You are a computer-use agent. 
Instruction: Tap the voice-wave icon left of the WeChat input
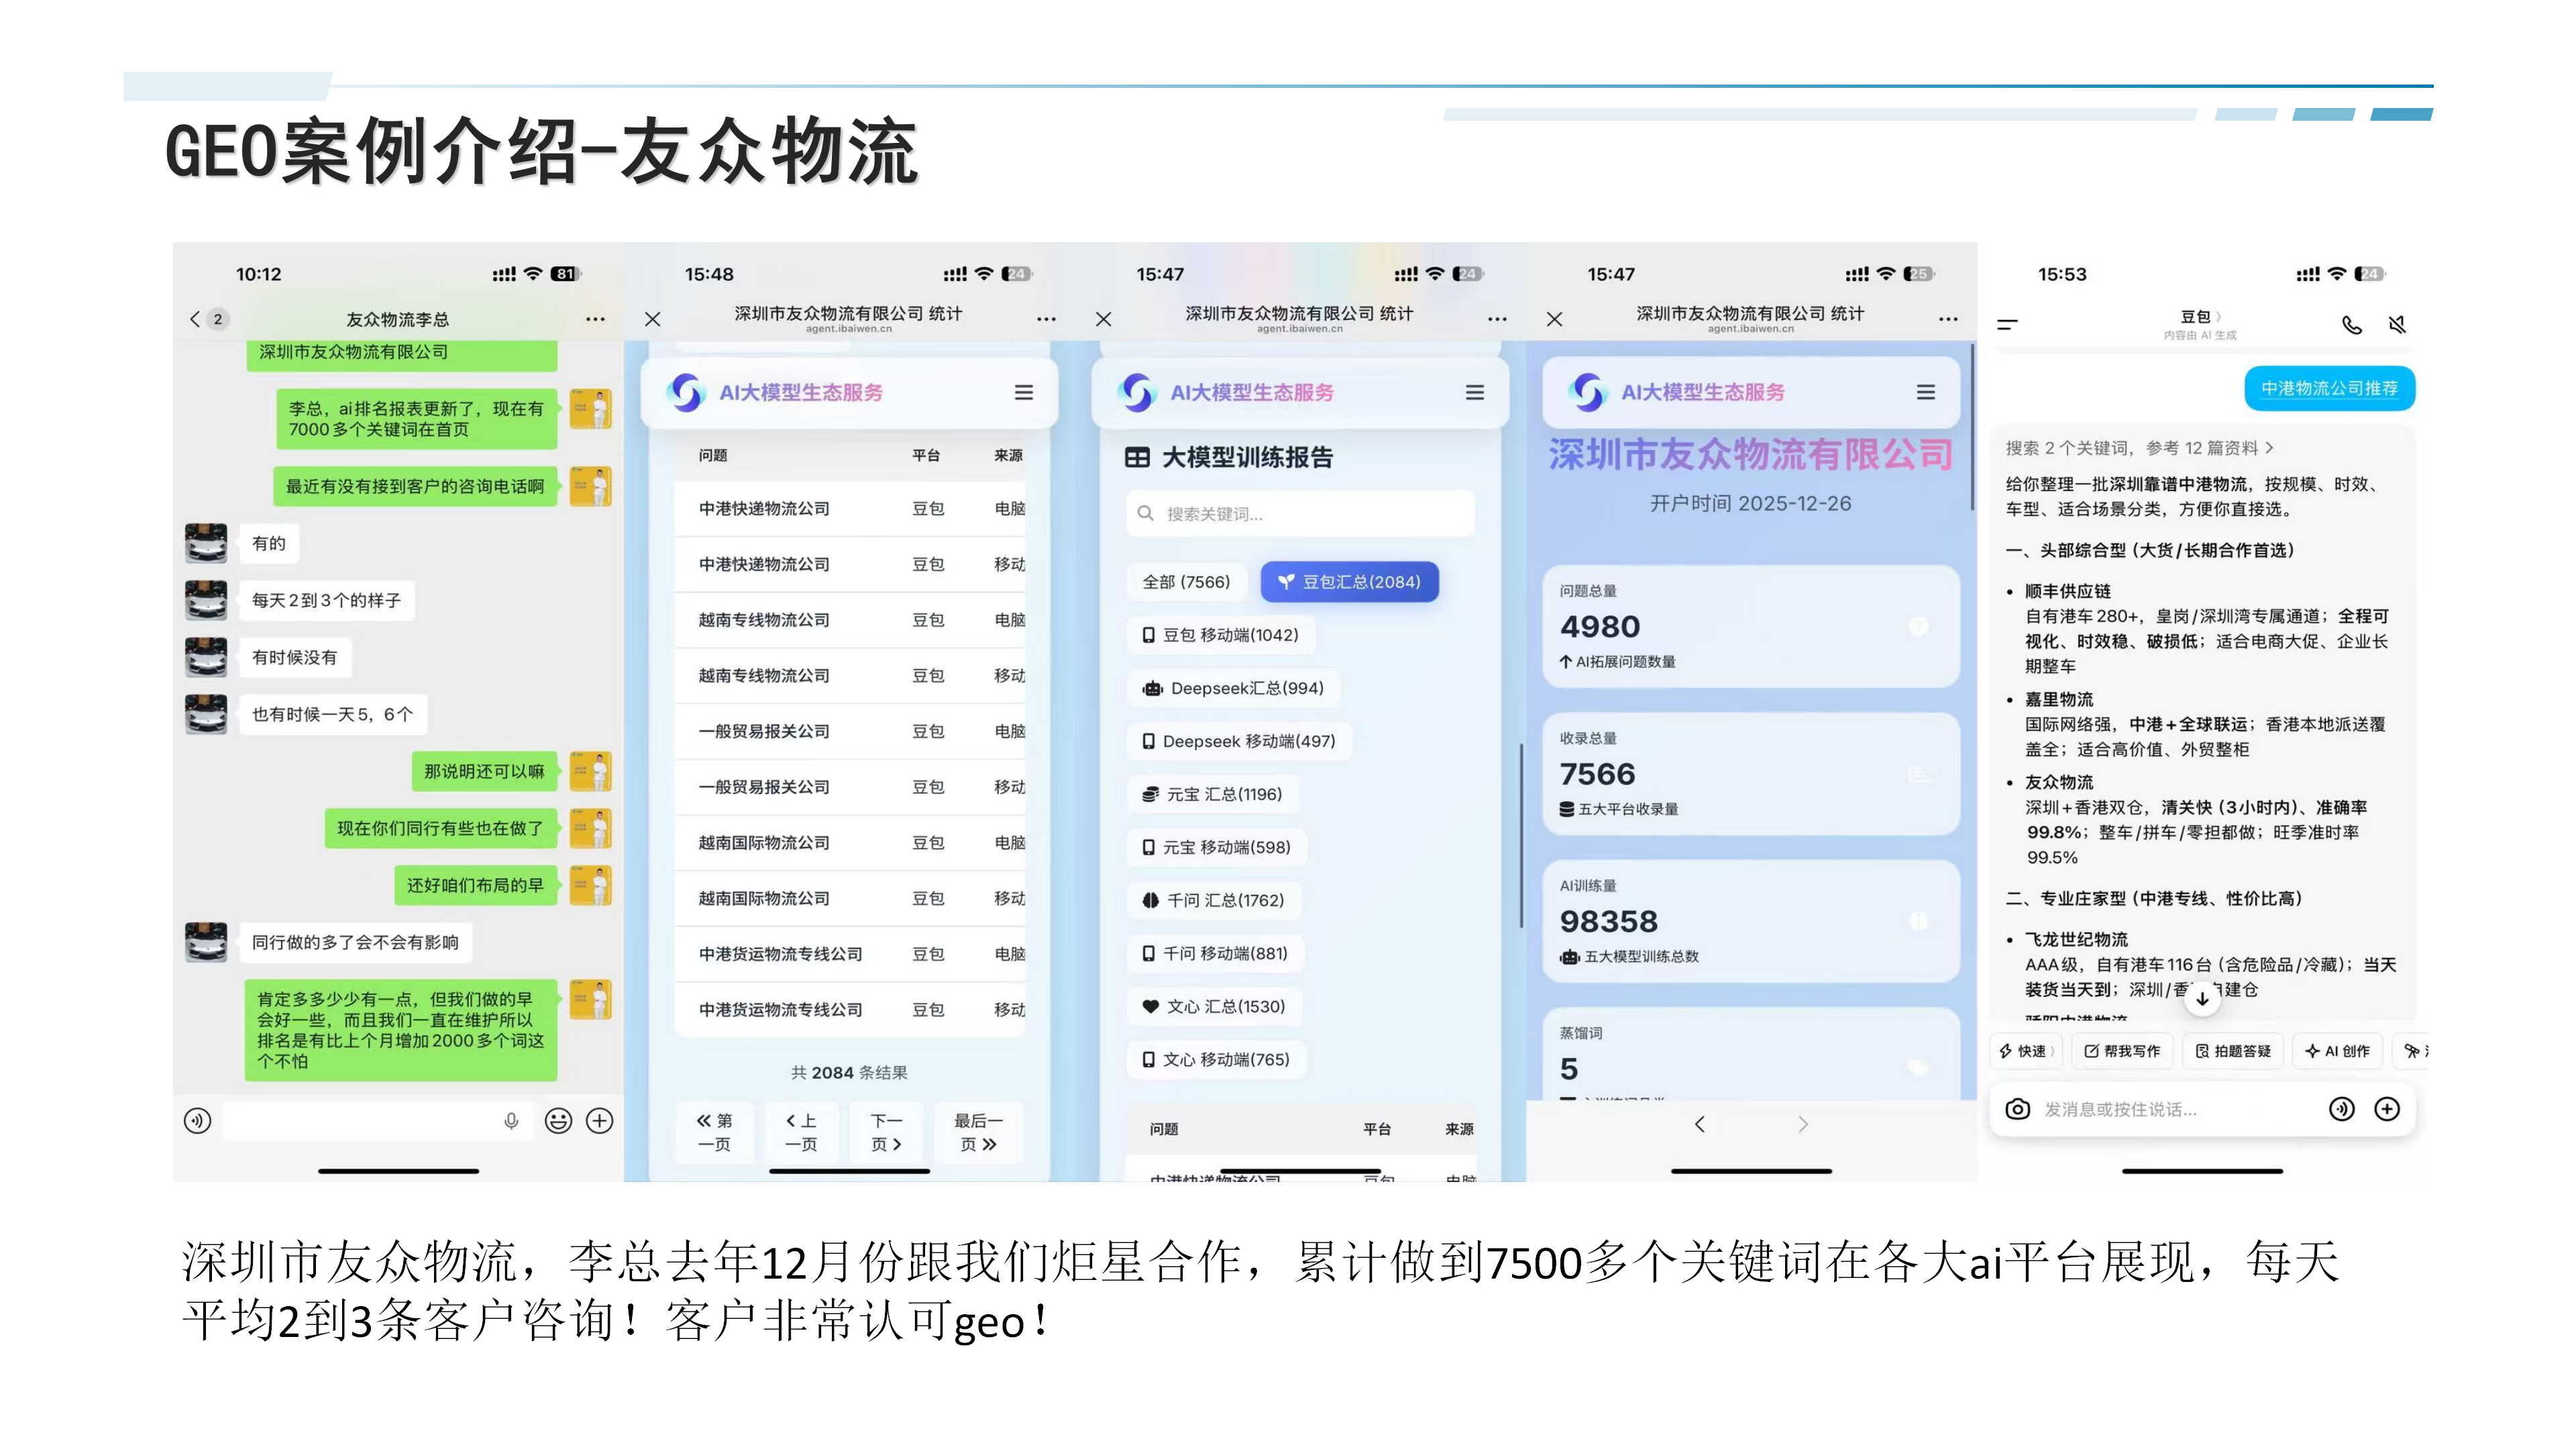click(197, 1121)
